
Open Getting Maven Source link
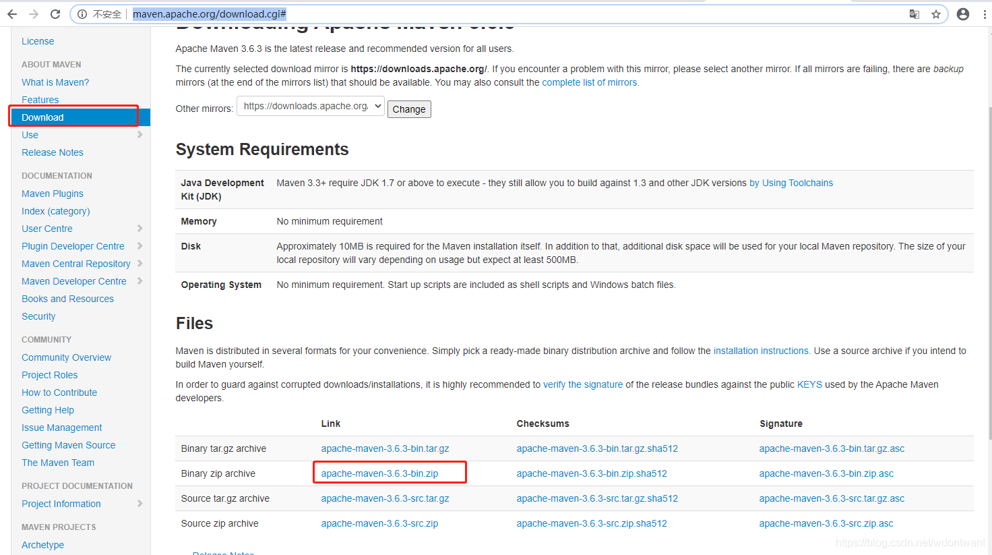(69, 445)
